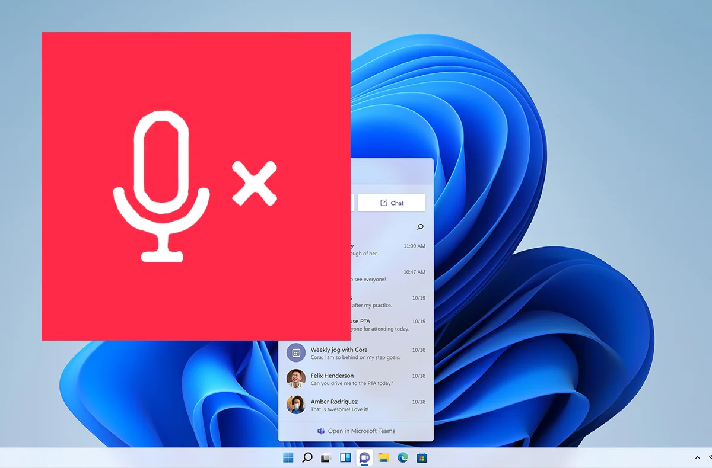Open the Weekly jog with Cora chat

[x=356, y=353]
